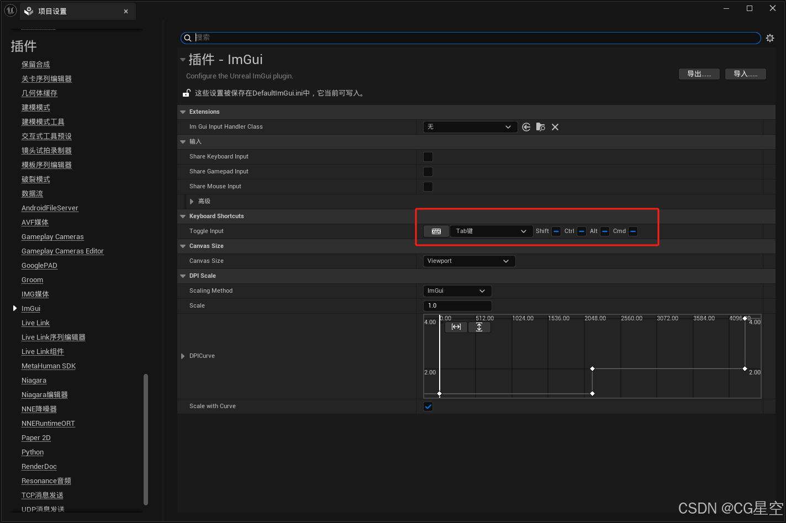
Task: Uncheck Scale with Curve checkbox
Action: click(x=428, y=406)
